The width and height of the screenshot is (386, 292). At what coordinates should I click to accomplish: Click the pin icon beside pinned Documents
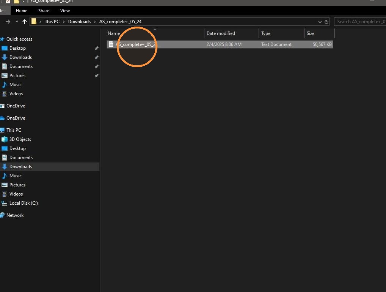click(x=96, y=66)
